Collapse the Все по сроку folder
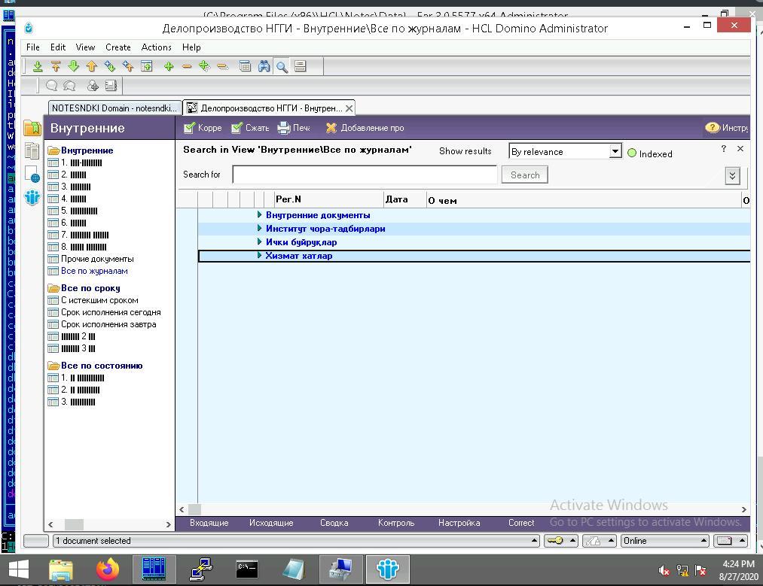This screenshot has height=586, width=763. point(53,288)
